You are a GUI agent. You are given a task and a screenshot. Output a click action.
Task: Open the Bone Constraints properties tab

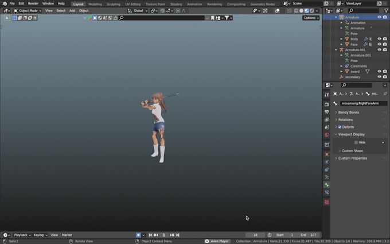(326, 192)
